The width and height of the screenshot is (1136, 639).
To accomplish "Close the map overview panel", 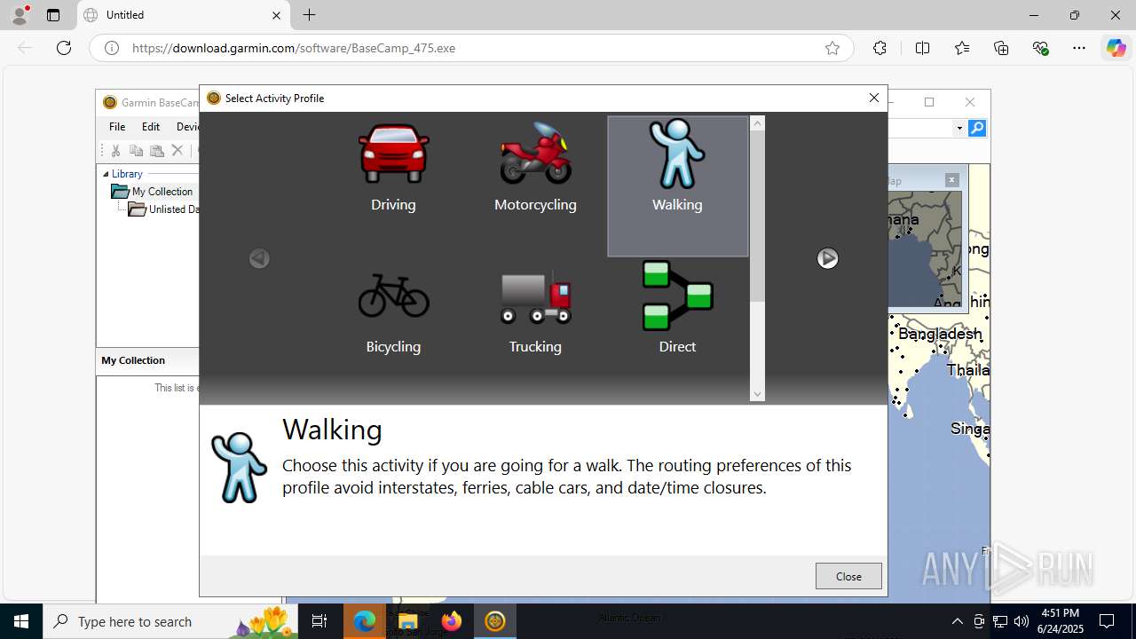I will tap(951, 180).
